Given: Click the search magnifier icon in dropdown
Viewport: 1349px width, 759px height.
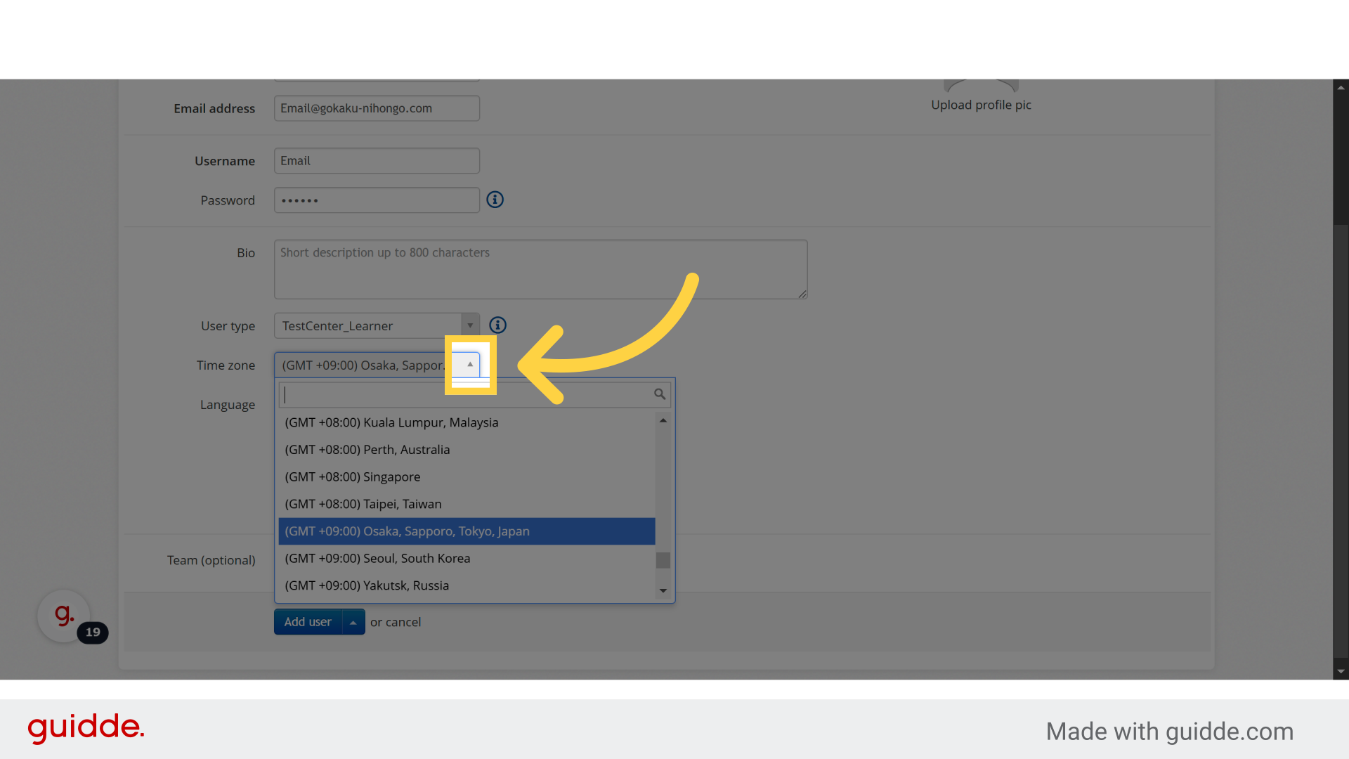Looking at the screenshot, I should point(659,394).
